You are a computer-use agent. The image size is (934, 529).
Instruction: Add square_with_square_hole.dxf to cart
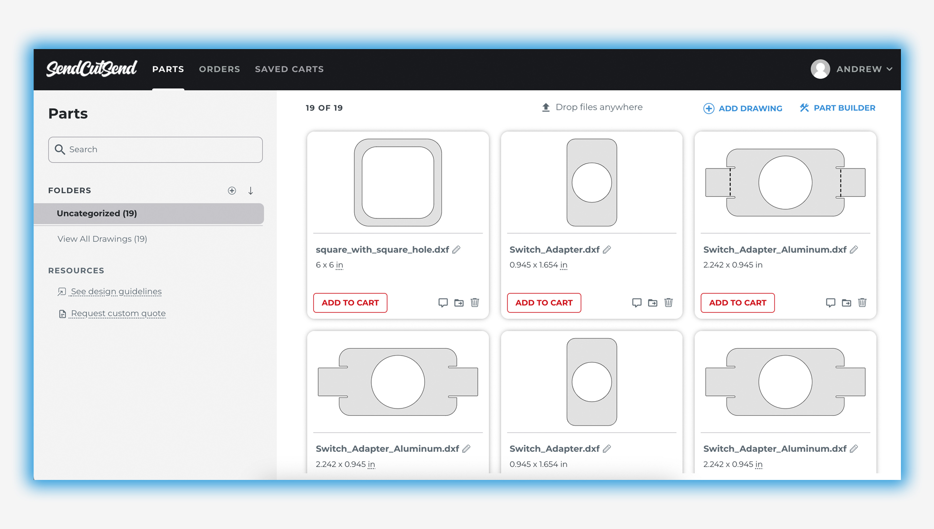pyautogui.click(x=350, y=303)
